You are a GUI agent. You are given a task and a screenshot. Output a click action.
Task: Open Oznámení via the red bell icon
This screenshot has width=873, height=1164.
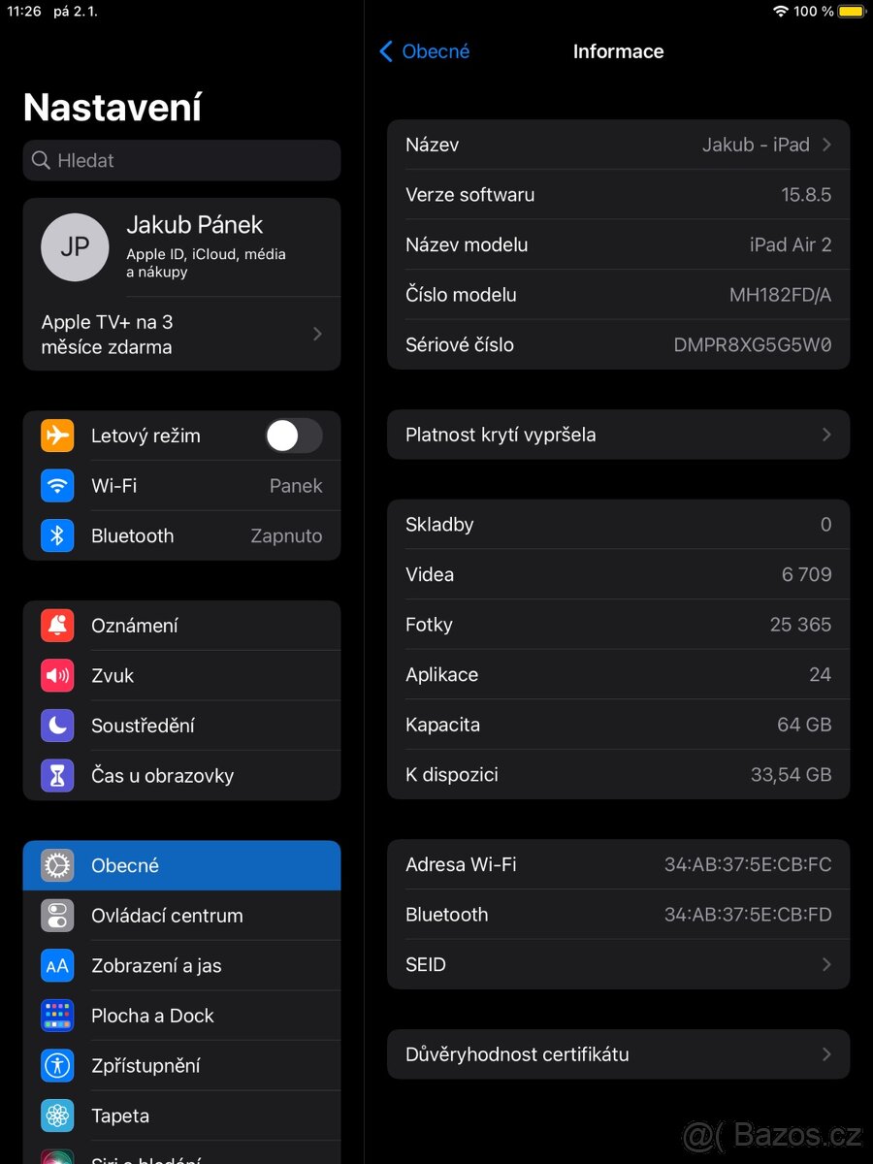click(x=57, y=626)
